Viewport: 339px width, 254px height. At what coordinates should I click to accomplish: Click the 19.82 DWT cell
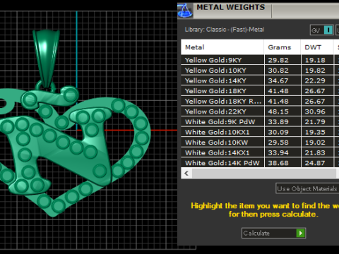point(317,71)
